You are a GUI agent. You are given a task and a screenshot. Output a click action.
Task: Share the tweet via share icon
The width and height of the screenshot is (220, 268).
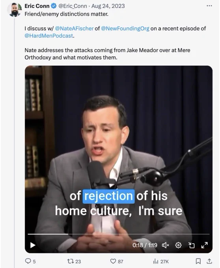(209, 261)
